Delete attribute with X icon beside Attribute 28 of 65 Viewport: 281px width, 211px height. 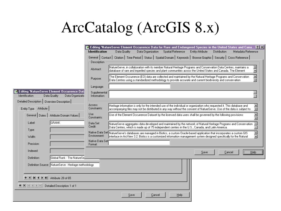30,178
